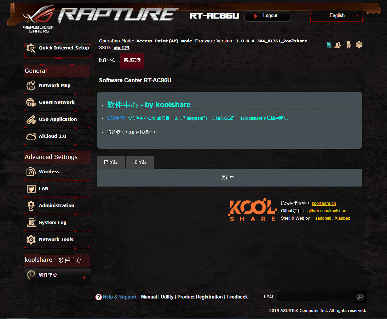
Task: Open koolshare.cn forum link
Action: pyautogui.click(x=324, y=203)
